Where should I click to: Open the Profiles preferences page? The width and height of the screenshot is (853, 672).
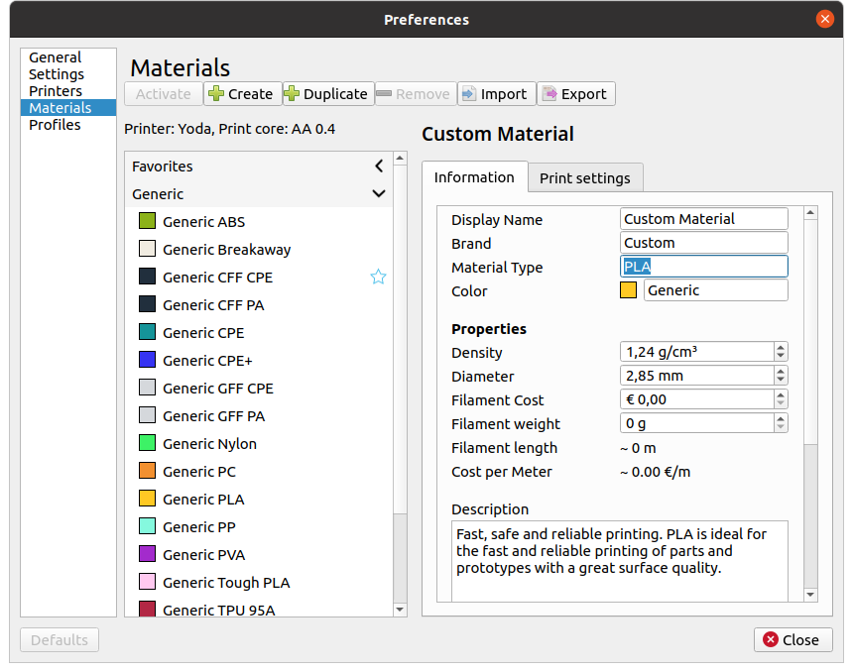[x=55, y=125]
